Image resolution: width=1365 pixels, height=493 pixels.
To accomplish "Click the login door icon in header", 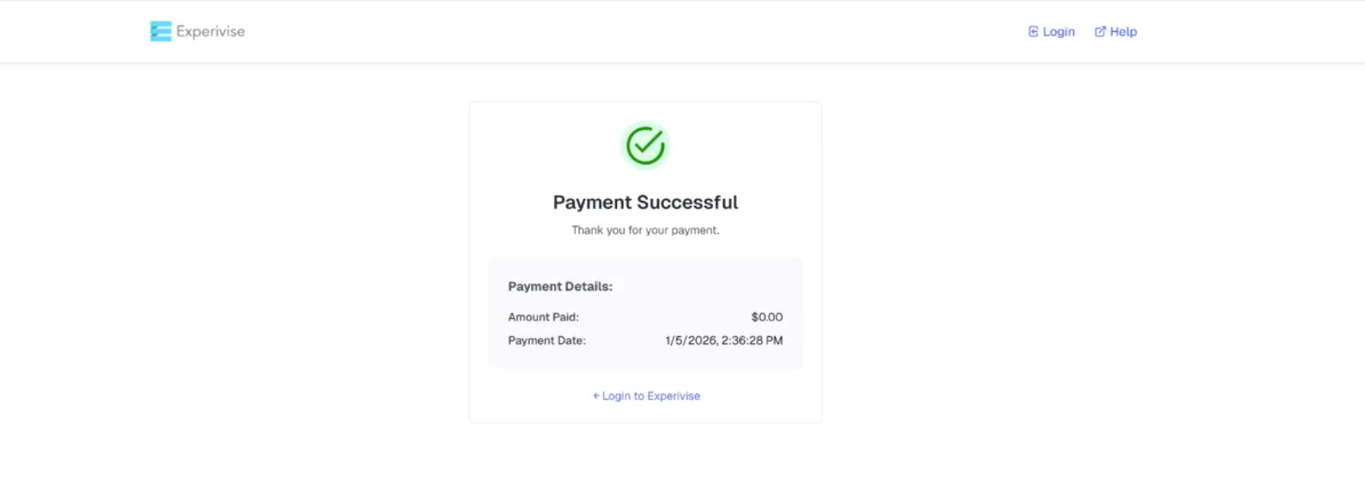I will 1033,32.
